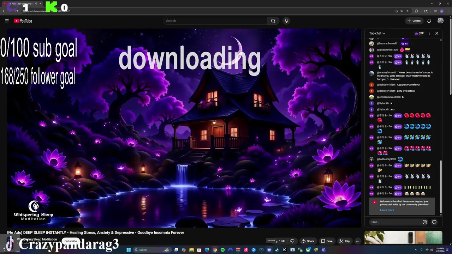Focus the YouTube search field
The height and width of the screenshot is (254, 452).
click(215, 21)
